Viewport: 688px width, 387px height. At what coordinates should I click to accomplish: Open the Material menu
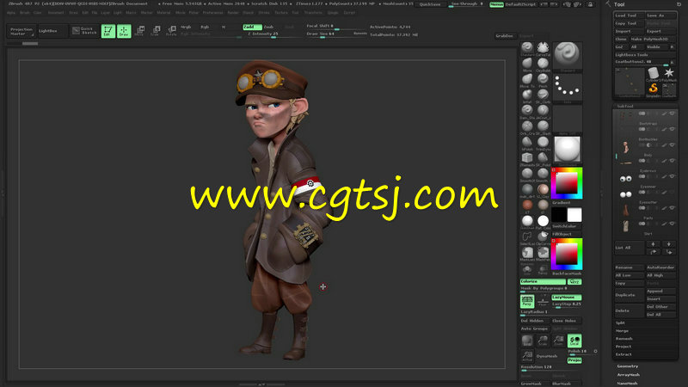pos(163,13)
